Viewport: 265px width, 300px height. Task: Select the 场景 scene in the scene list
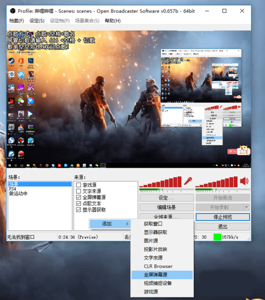40,184
